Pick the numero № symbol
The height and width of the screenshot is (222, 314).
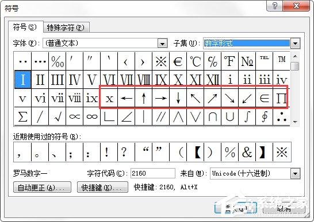point(247,61)
